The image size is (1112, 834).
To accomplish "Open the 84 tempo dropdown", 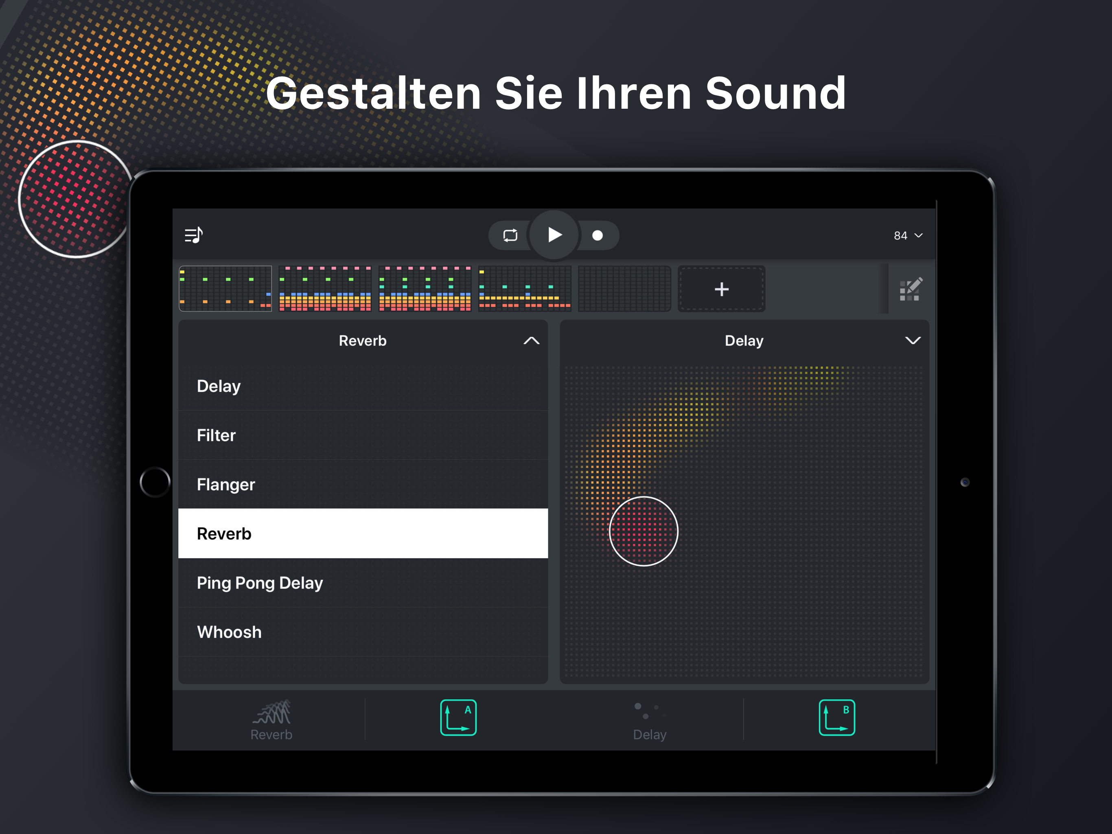I will [907, 235].
